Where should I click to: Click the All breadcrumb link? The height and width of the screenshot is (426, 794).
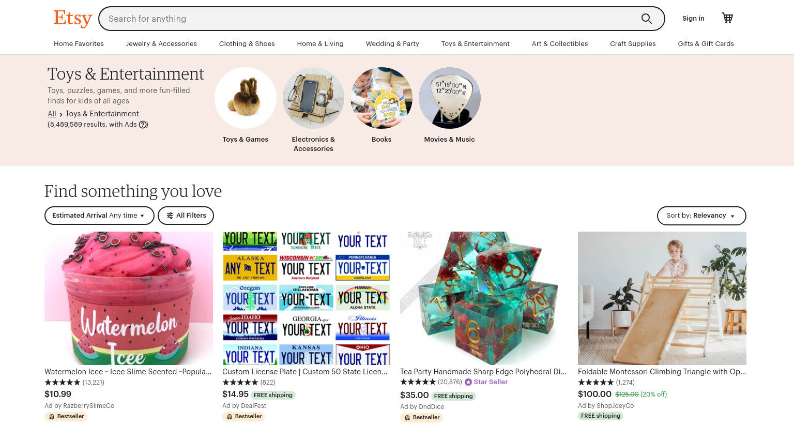coord(52,114)
